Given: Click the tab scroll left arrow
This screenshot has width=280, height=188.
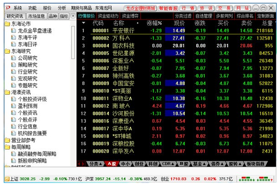Looking at the screenshot, I should [79, 164].
